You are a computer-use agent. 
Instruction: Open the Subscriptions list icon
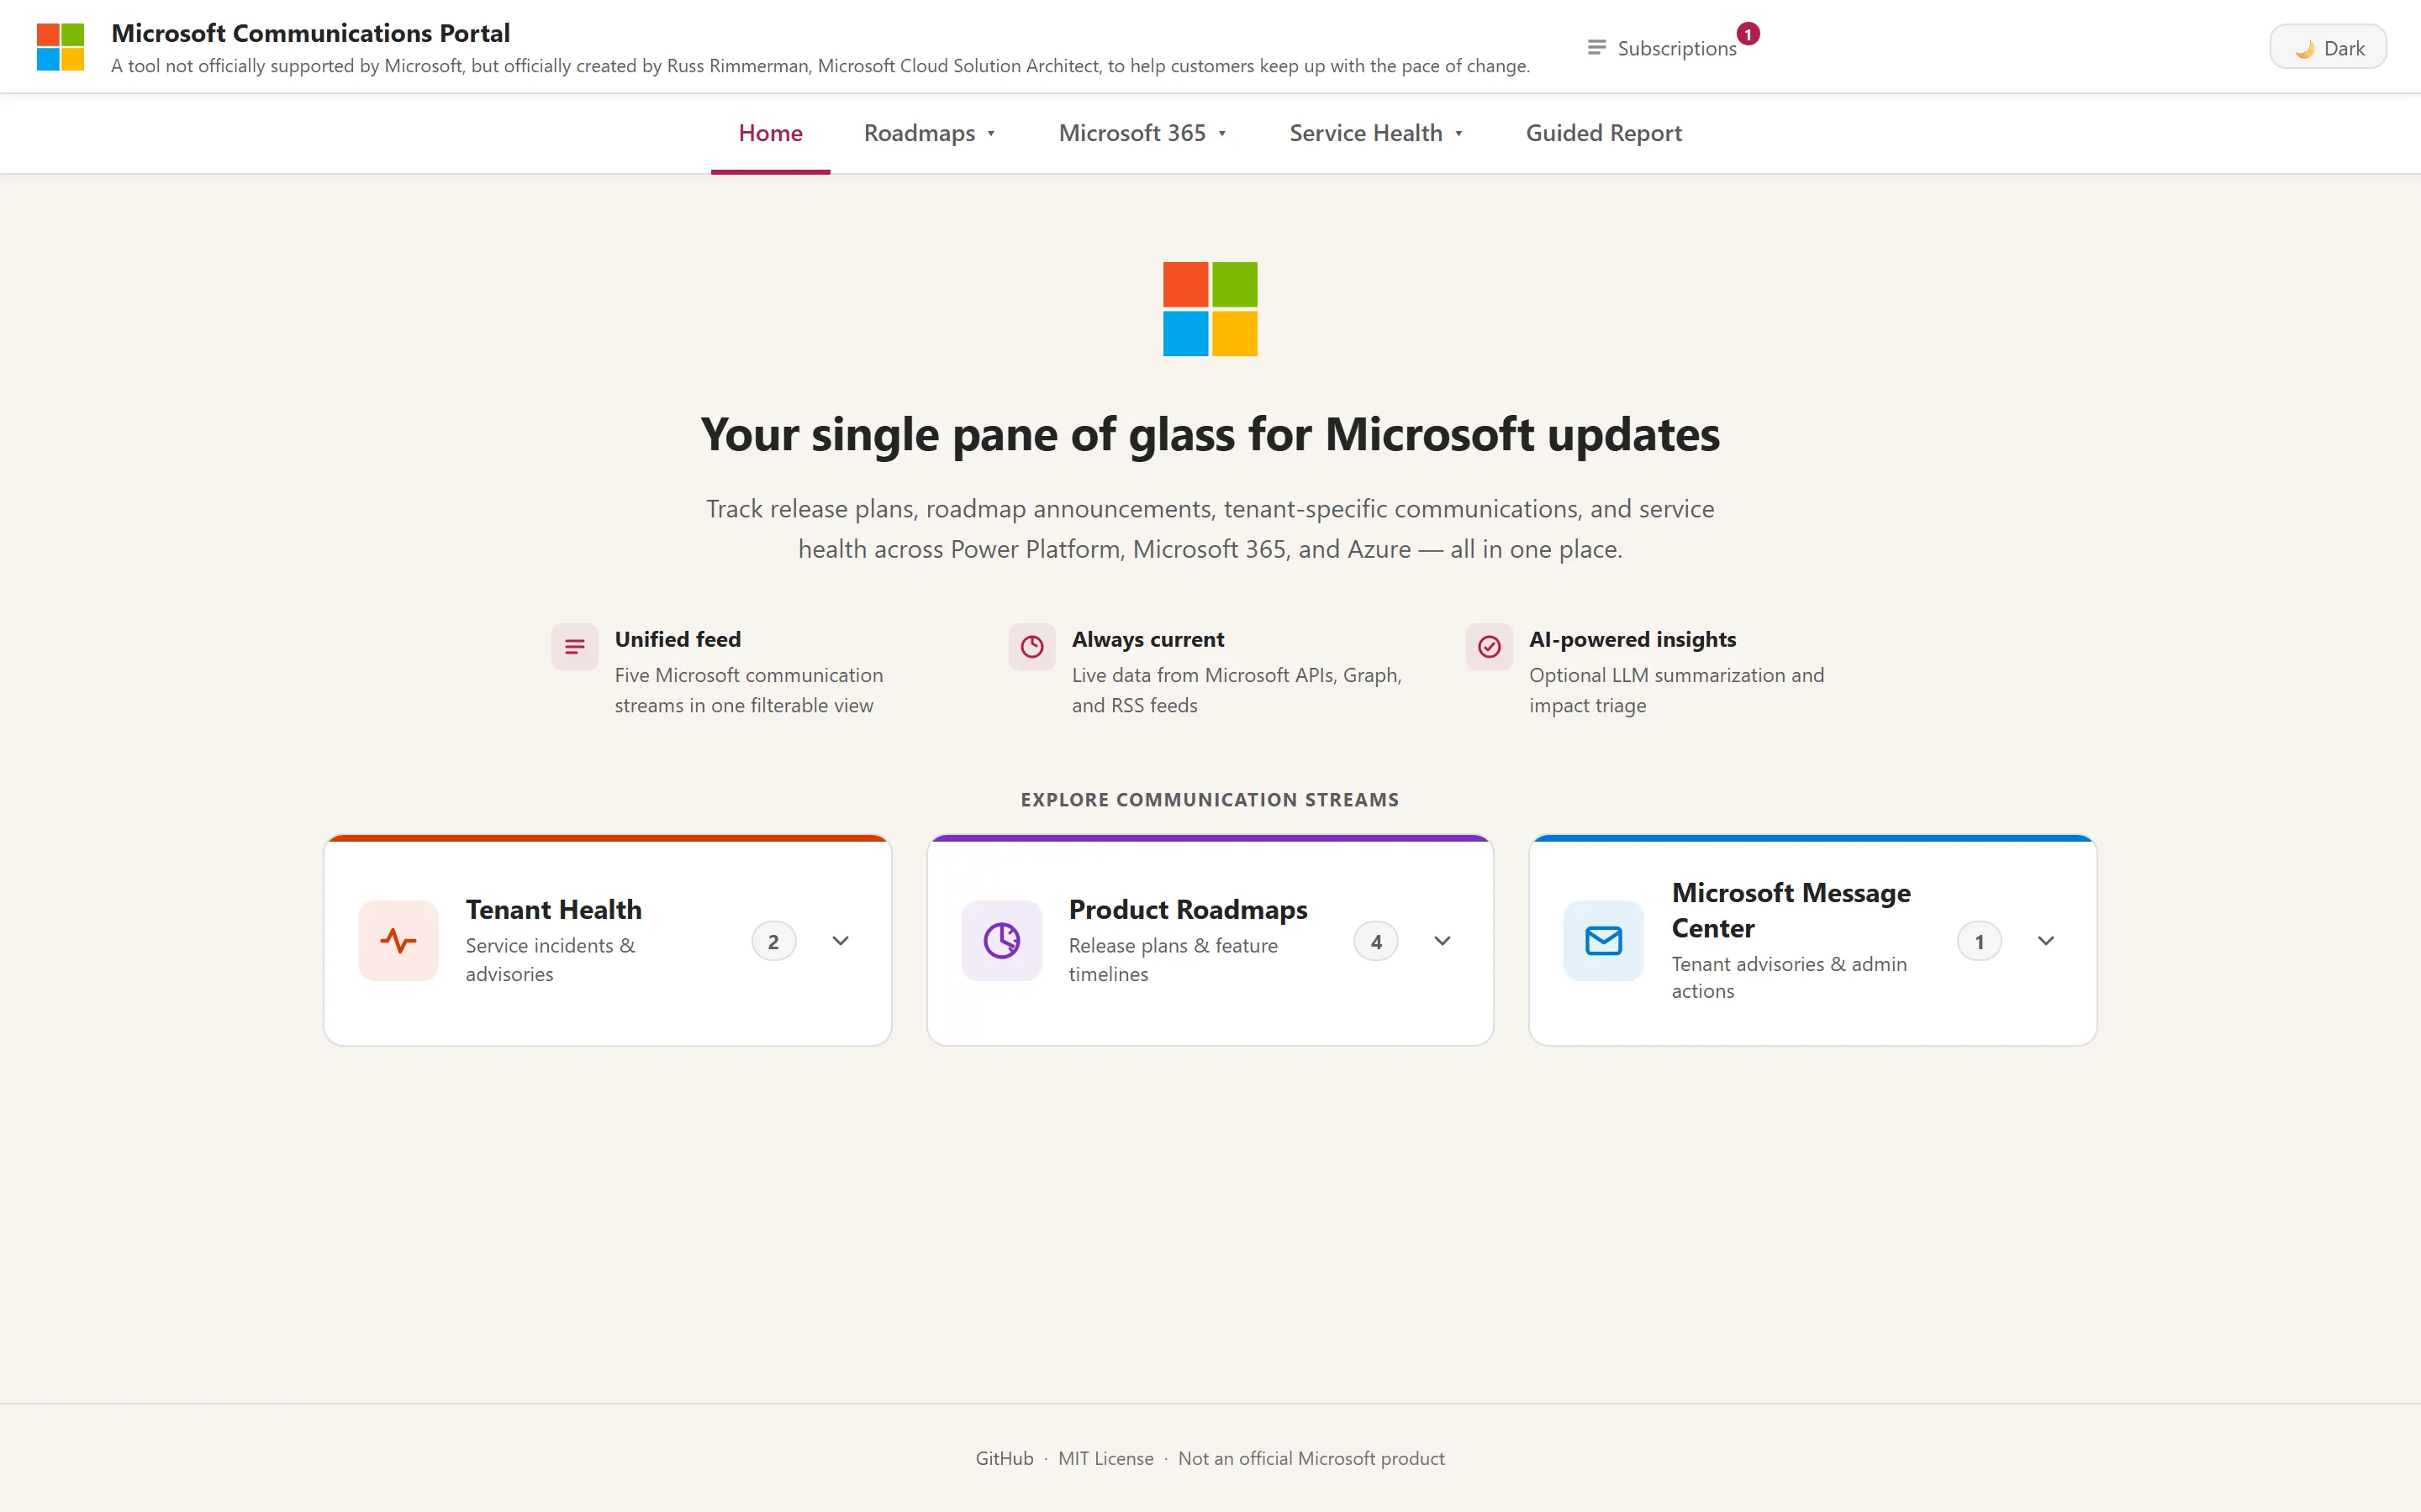[x=1596, y=48]
